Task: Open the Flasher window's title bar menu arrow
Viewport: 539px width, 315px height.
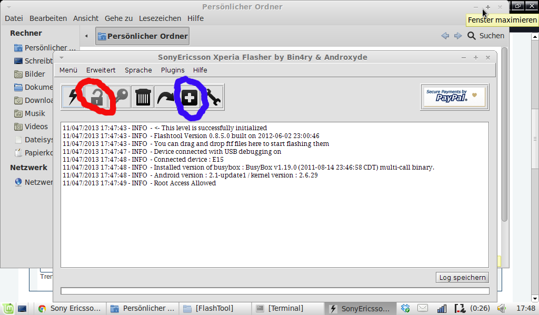Action: pos(62,57)
